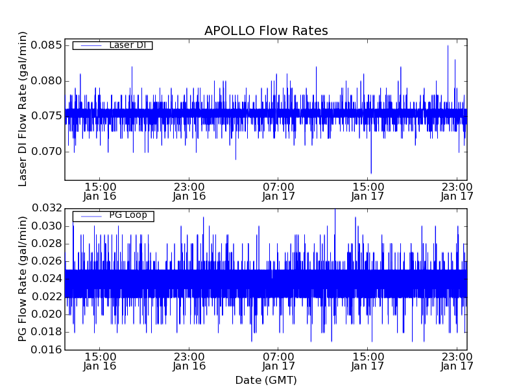This screenshot has height=389, width=519.
Task: Click bottom plot '07:00 Jan 17' tick label
Action: (x=278, y=362)
